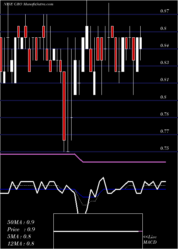This screenshot has width=178, height=249.
Task: Click the 0.8 label between 0.81 and 0.78
Action: (x=163, y=97)
